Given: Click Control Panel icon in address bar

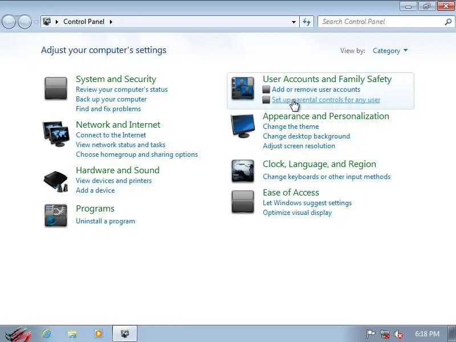Looking at the screenshot, I should [47, 22].
